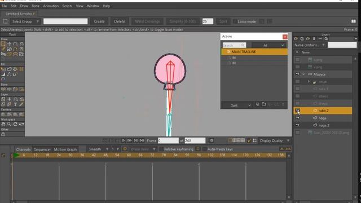The height and width of the screenshot is (203, 361).
Task: Click the new folder icon in Actions window
Action: pyautogui.click(x=263, y=104)
